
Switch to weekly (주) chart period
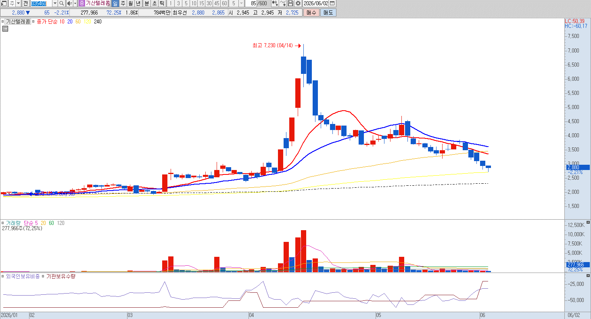coord(123,3)
